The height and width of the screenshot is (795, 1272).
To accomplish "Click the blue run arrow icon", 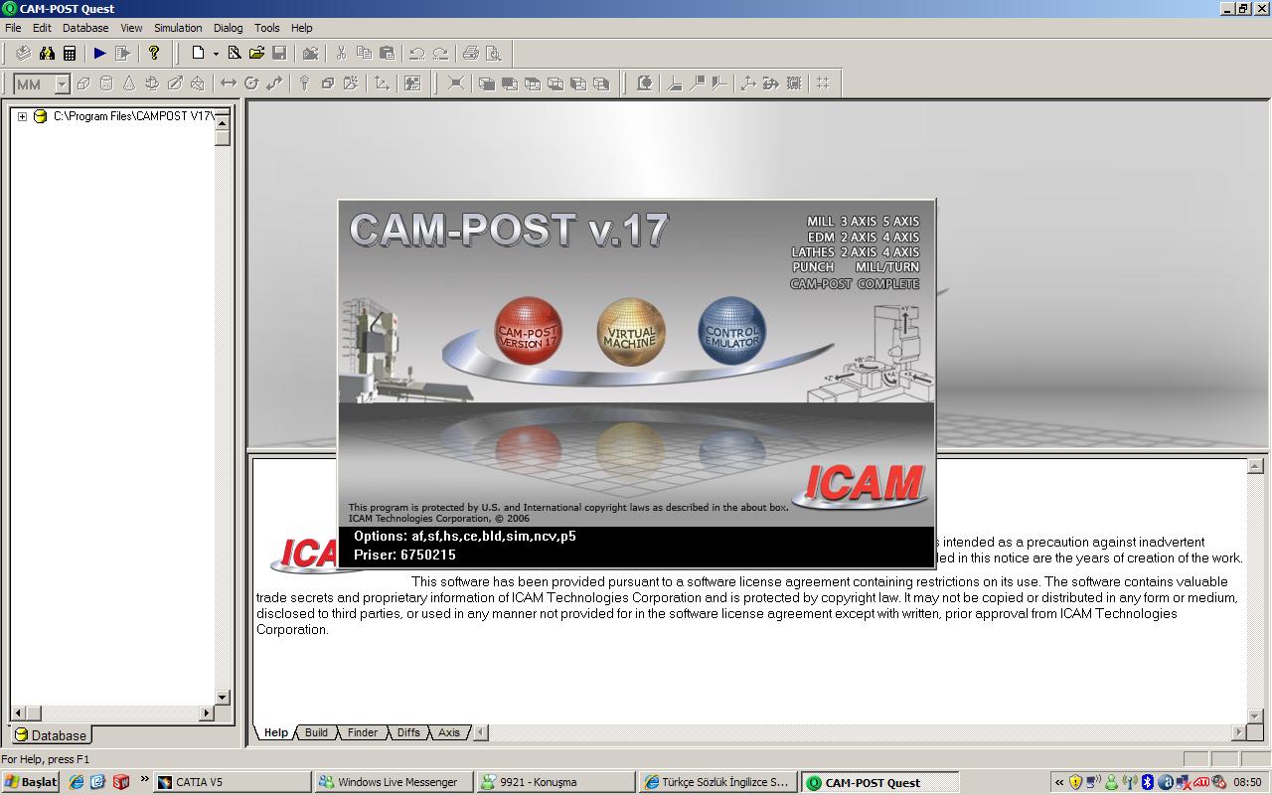I will click(99, 54).
